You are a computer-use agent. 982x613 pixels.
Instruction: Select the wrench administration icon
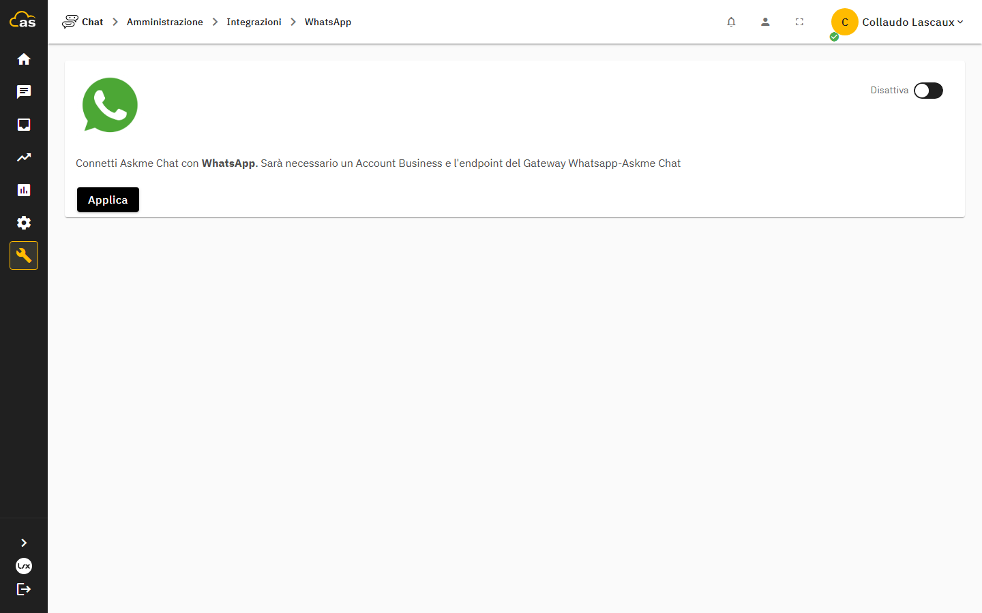coord(24,255)
